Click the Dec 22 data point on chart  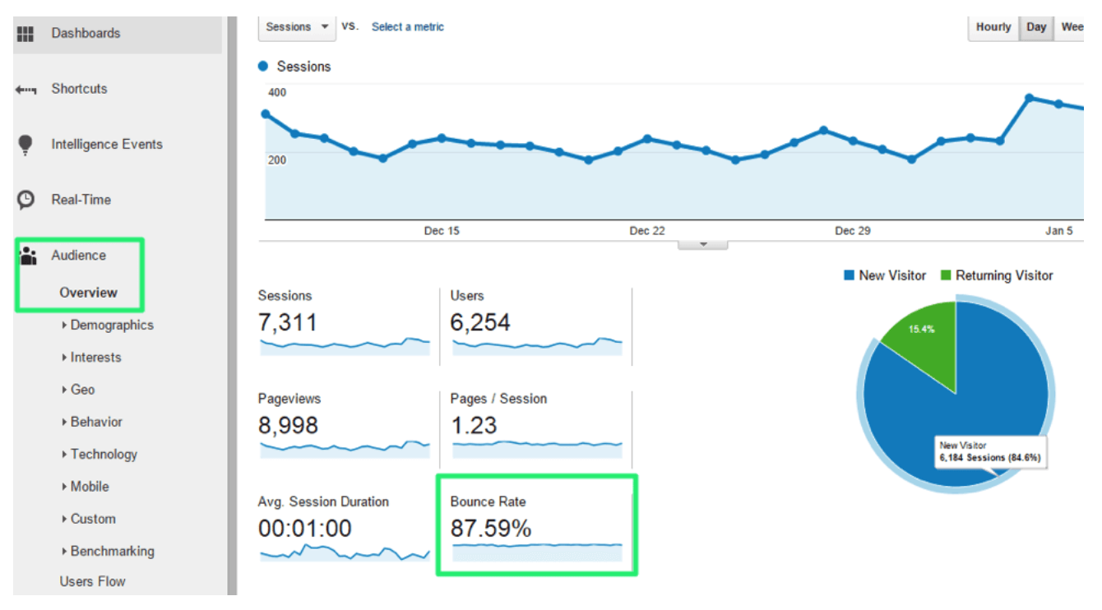tap(647, 139)
